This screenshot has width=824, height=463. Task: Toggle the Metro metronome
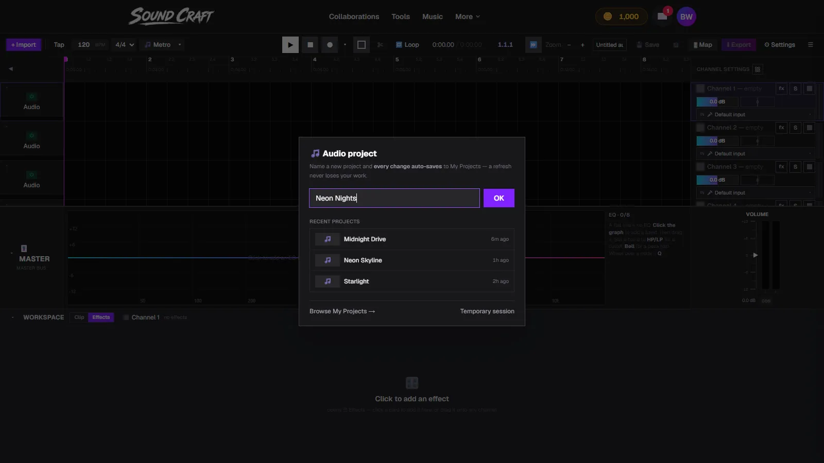click(x=158, y=45)
